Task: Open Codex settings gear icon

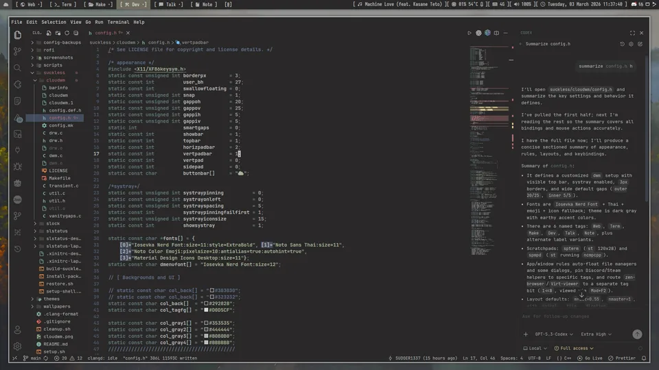Action: [631, 44]
